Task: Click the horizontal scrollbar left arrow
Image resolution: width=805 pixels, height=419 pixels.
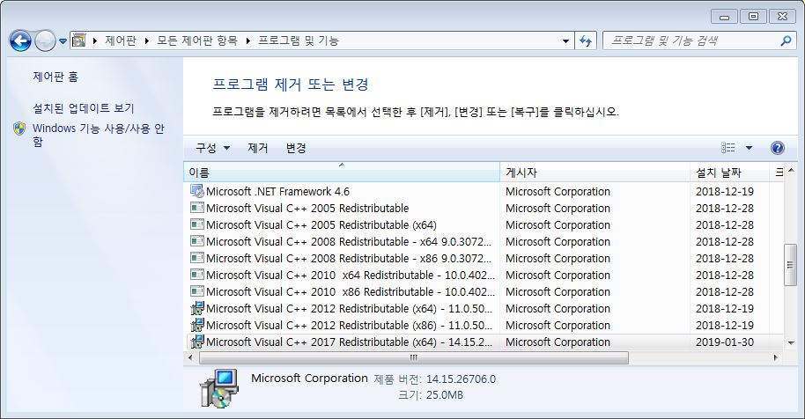Action: click(x=191, y=357)
